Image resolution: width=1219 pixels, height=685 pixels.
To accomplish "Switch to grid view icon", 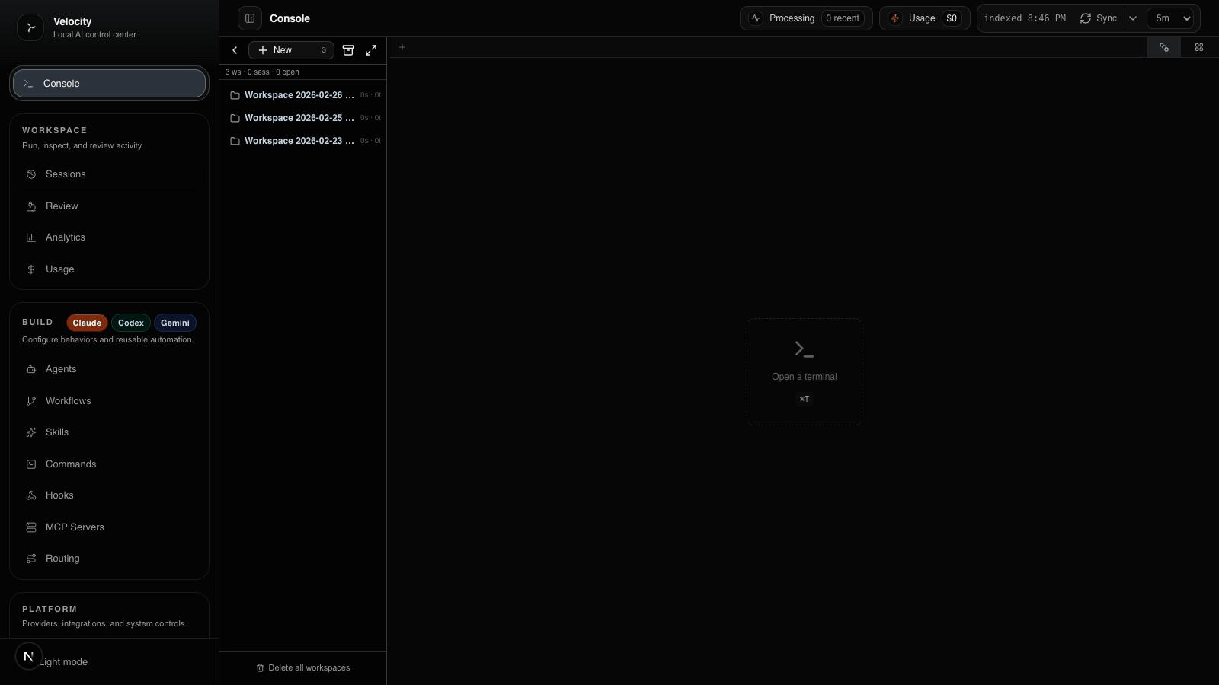I will pos(1198,47).
